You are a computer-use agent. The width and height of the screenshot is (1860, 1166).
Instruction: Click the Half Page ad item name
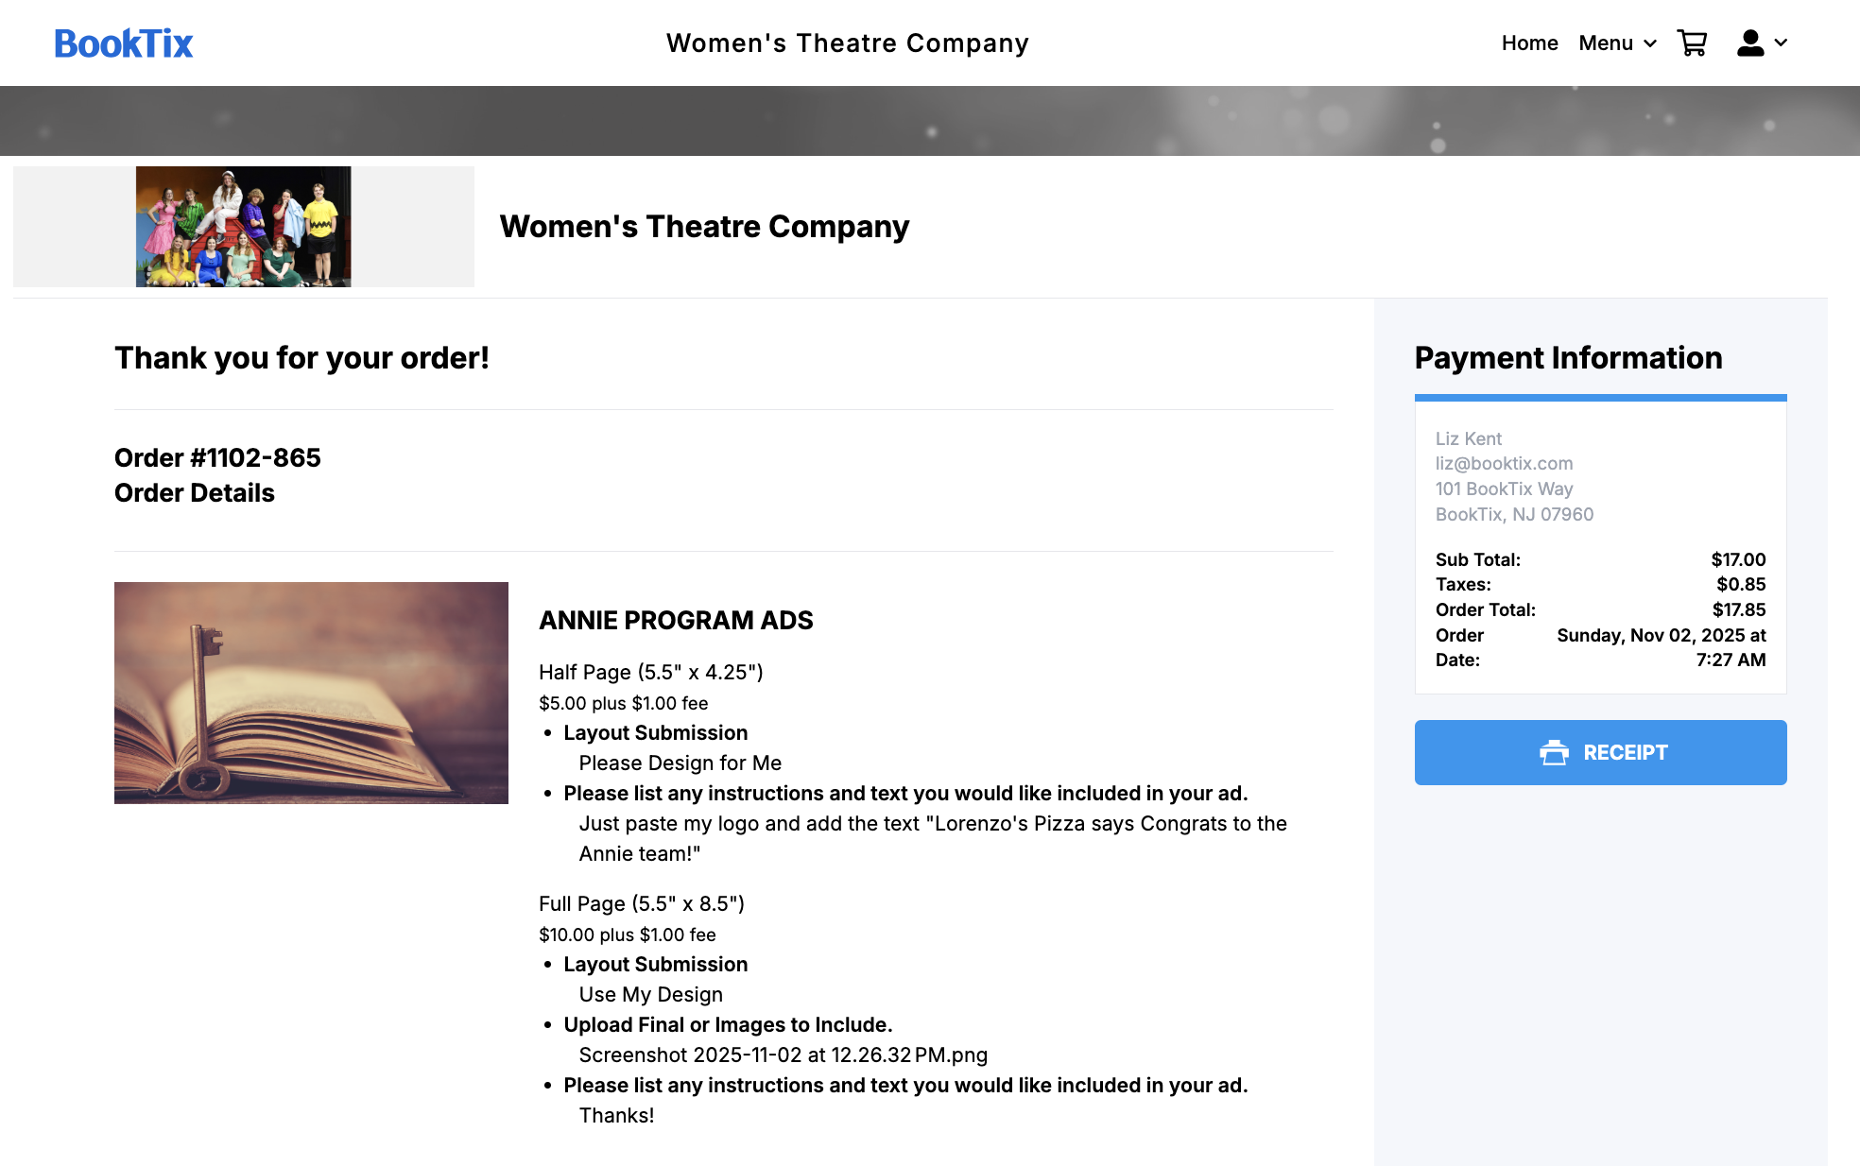coord(650,672)
